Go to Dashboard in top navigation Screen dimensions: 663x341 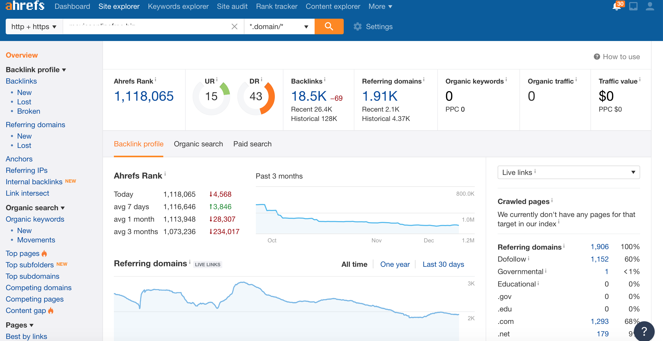coord(72,6)
